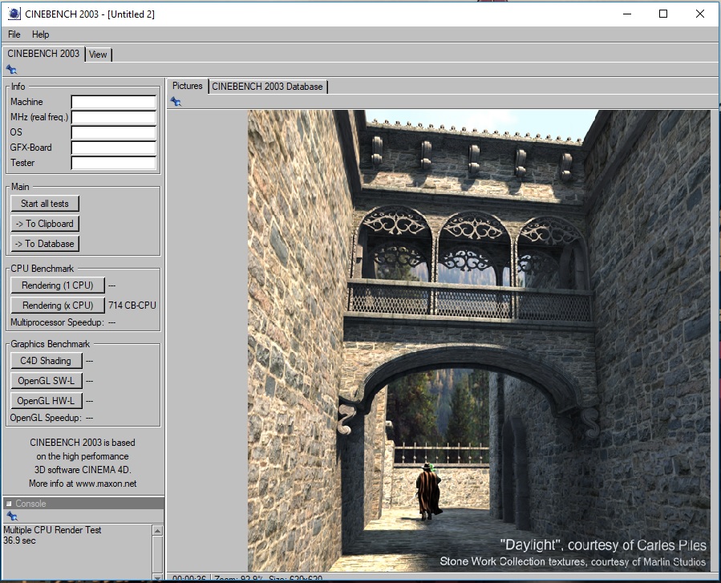Click the Multiprocessor Speedup label
Viewport: 721px width, 583px height.
(57, 322)
